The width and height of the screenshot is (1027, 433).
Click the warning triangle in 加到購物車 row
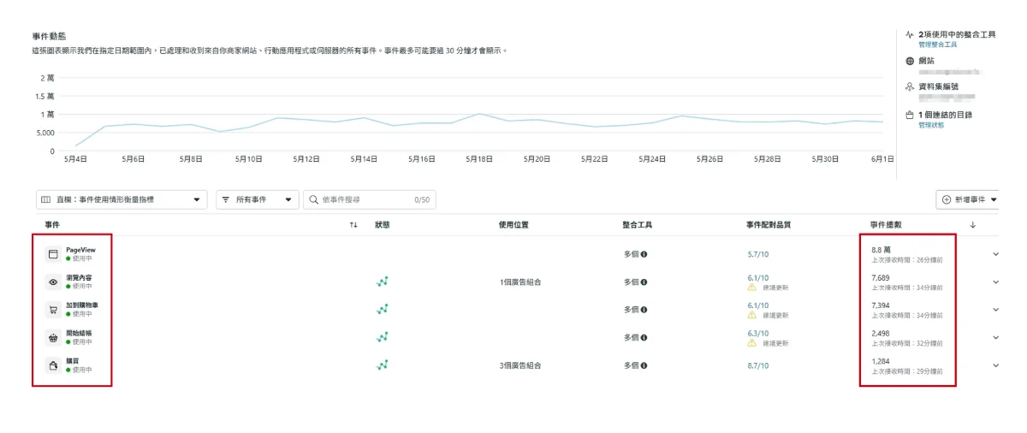pyautogui.click(x=752, y=315)
